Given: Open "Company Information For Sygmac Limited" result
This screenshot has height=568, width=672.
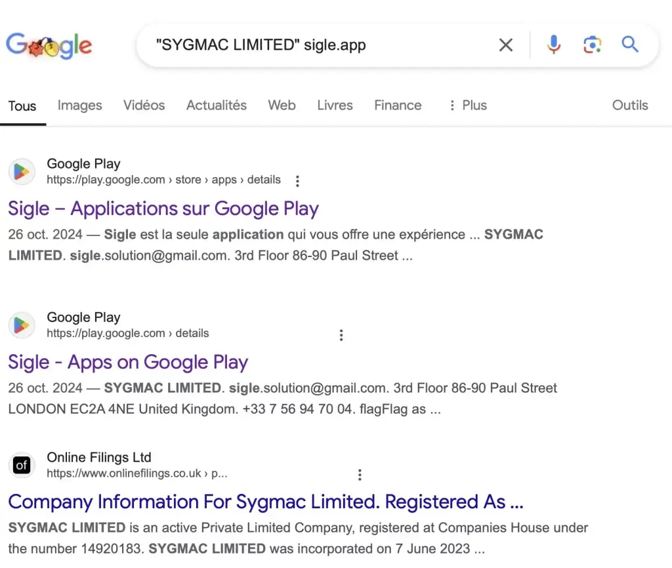Looking at the screenshot, I should click(266, 502).
